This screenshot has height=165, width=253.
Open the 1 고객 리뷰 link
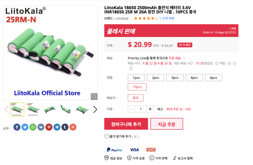[167, 18]
